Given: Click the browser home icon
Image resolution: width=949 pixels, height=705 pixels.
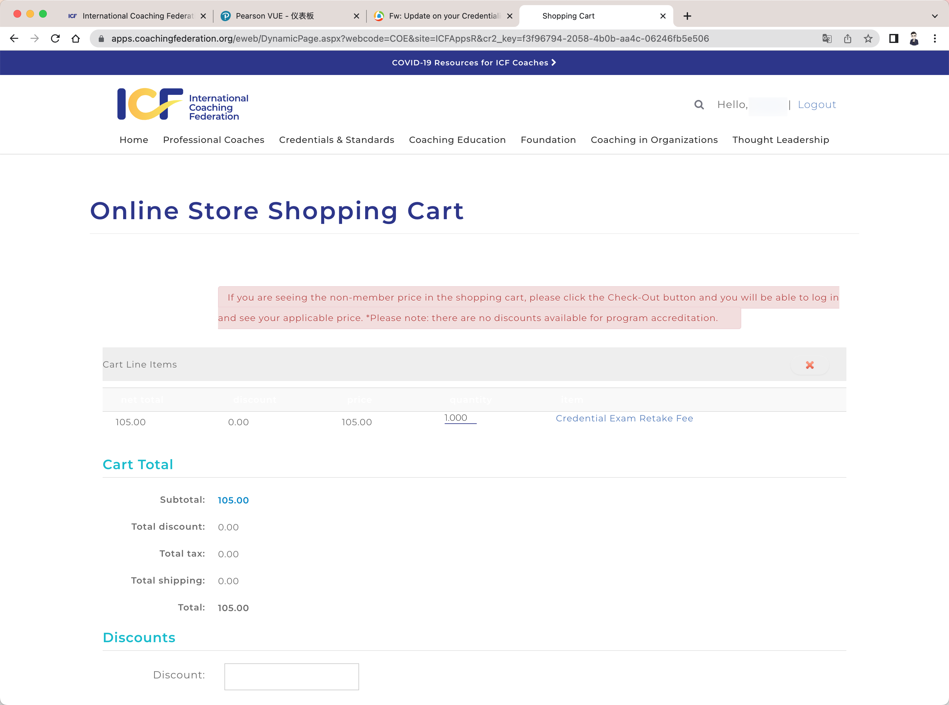Looking at the screenshot, I should [76, 38].
